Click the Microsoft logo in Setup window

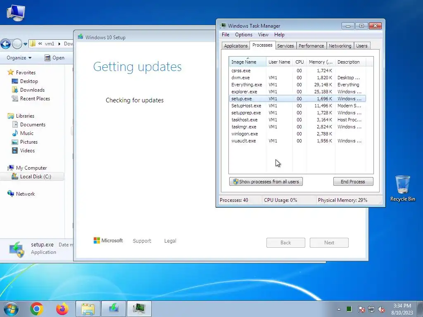click(x=108, y=240)
